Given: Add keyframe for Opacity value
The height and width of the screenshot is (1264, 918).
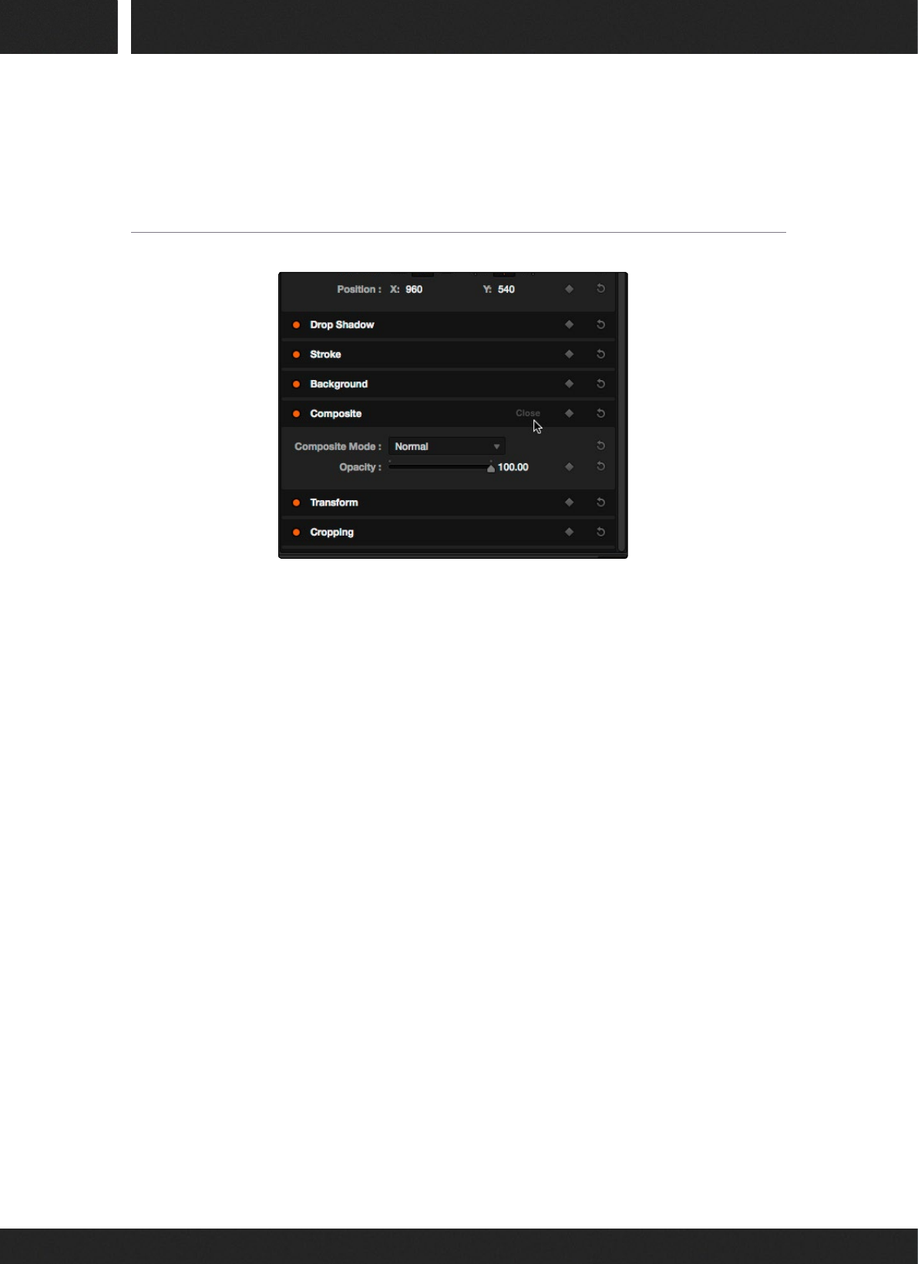Looking at the screenshot, I should click(569, 466).
